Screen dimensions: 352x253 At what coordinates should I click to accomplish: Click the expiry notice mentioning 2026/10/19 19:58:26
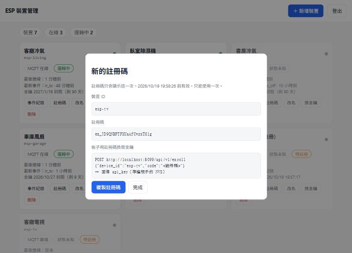point(157,86)
